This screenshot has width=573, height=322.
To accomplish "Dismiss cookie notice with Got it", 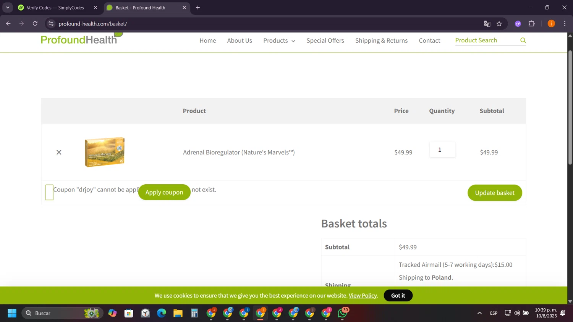I will pyautogui.click(x=398, y=295).
